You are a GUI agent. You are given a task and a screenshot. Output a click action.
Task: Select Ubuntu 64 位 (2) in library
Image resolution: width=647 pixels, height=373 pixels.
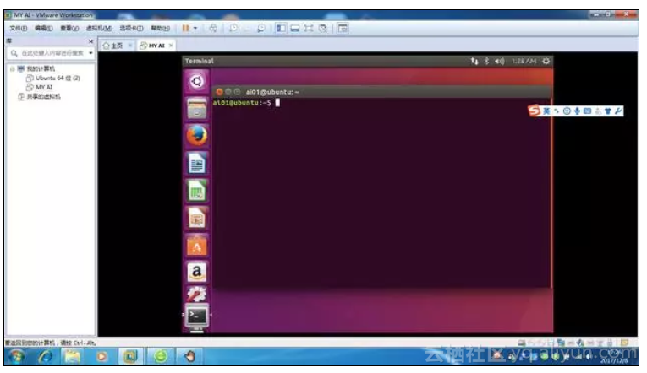(52, 78)
